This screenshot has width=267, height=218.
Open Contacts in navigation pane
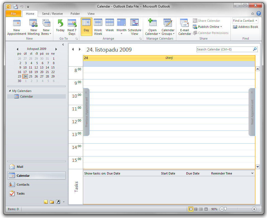(37, 185)
